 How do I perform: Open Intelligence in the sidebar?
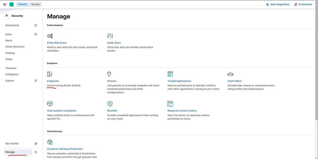(12, 75)
